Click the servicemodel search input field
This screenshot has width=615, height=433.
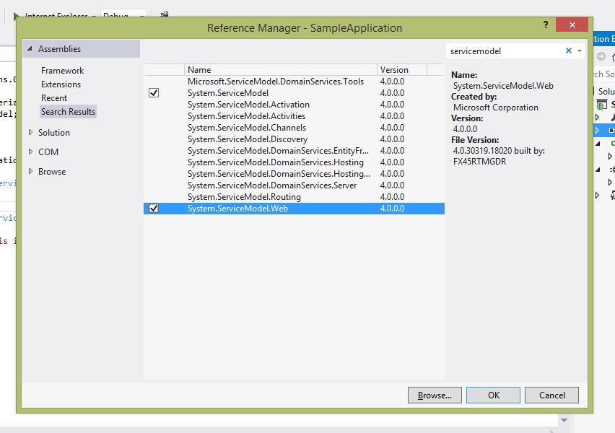click(505, 51)
